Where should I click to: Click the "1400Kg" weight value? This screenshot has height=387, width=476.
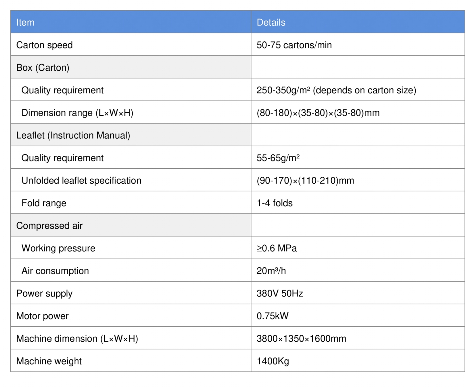(273, 361)
